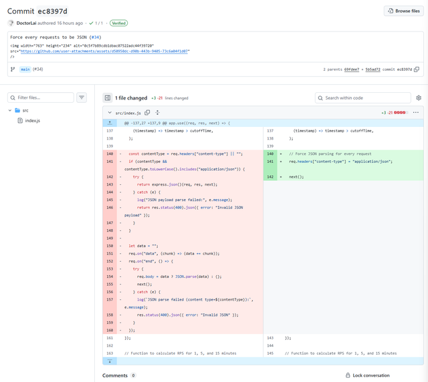Click the main branch label

(25, 69)
